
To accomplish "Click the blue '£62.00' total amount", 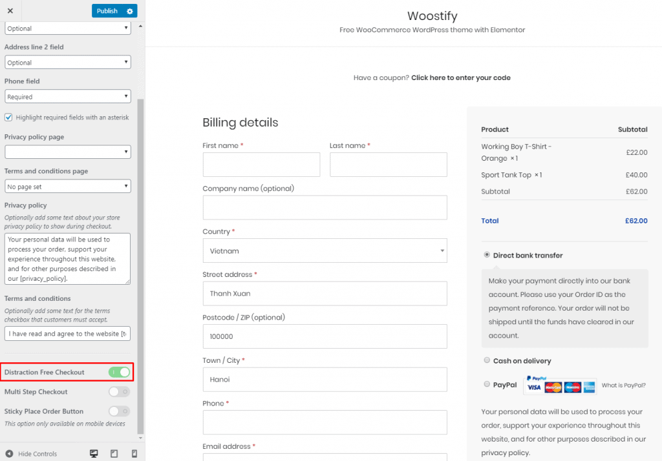I will click(636, 221).
